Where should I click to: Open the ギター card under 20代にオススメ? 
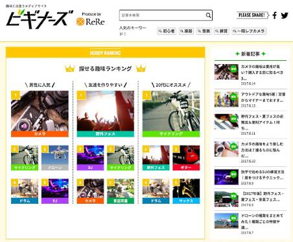186,158
